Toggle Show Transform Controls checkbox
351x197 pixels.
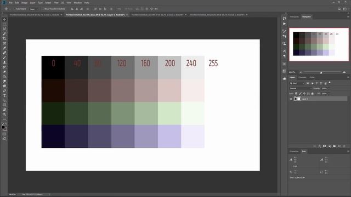click(x=42, y=9)
